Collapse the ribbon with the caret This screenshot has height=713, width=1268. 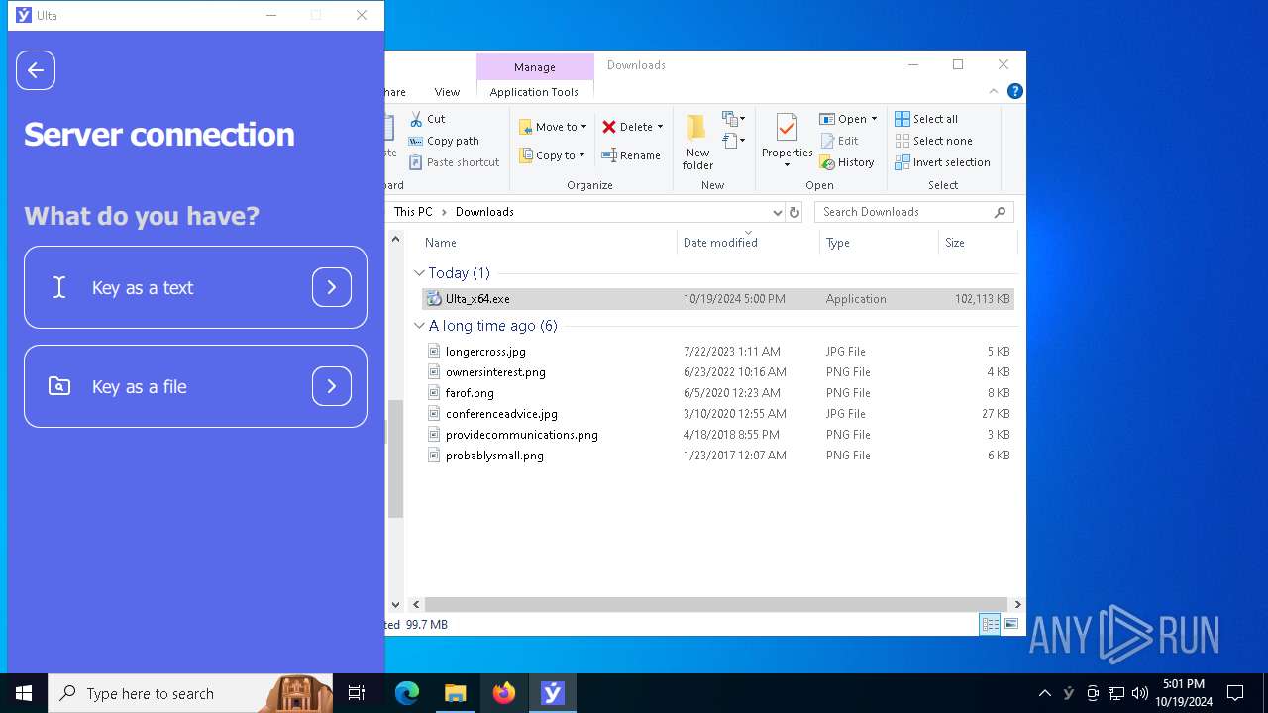pos(994,91)
